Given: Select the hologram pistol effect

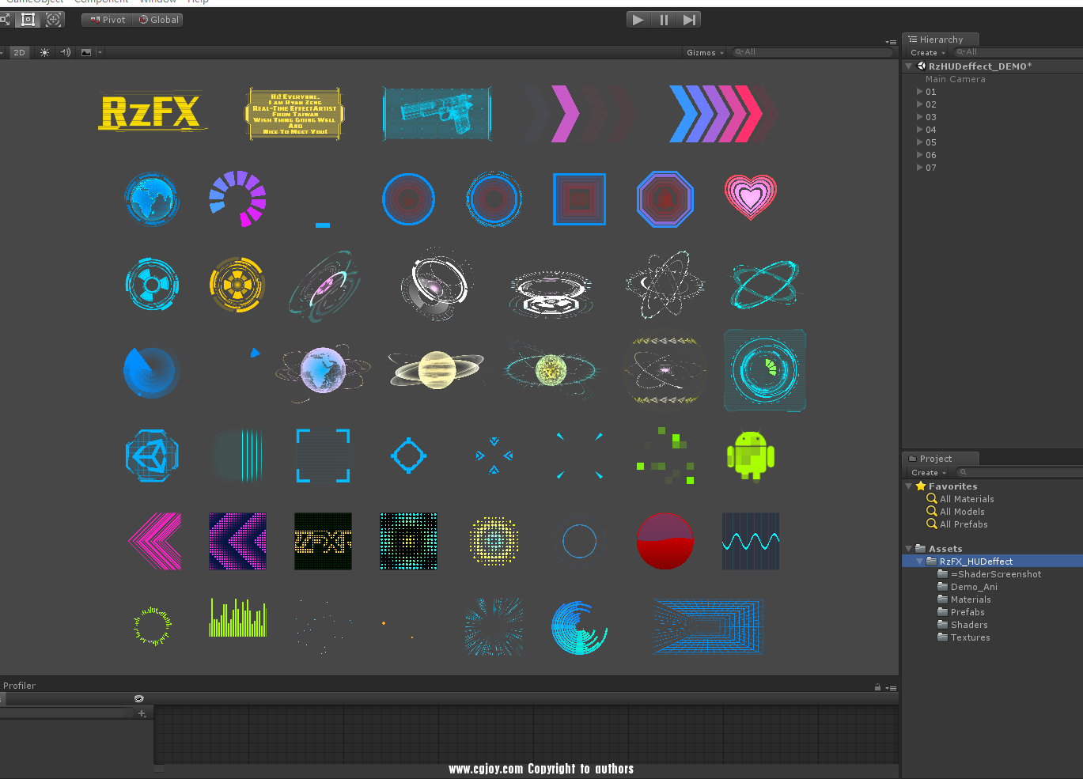Looking at the screenshot, I should 437,114.
